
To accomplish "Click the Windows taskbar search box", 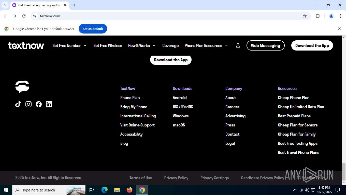I will point(49,190).
